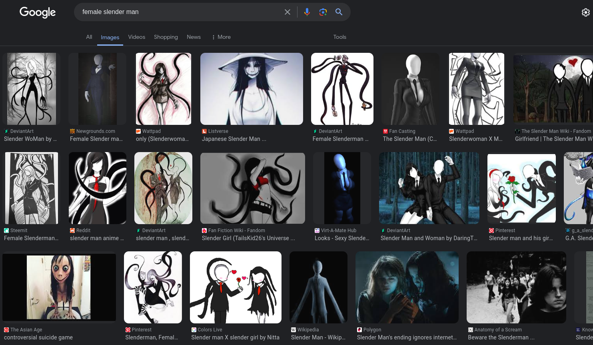Screen dimensions: 593x345
Task: Open 'controversial suicide game' link
Action: (38, 337)
